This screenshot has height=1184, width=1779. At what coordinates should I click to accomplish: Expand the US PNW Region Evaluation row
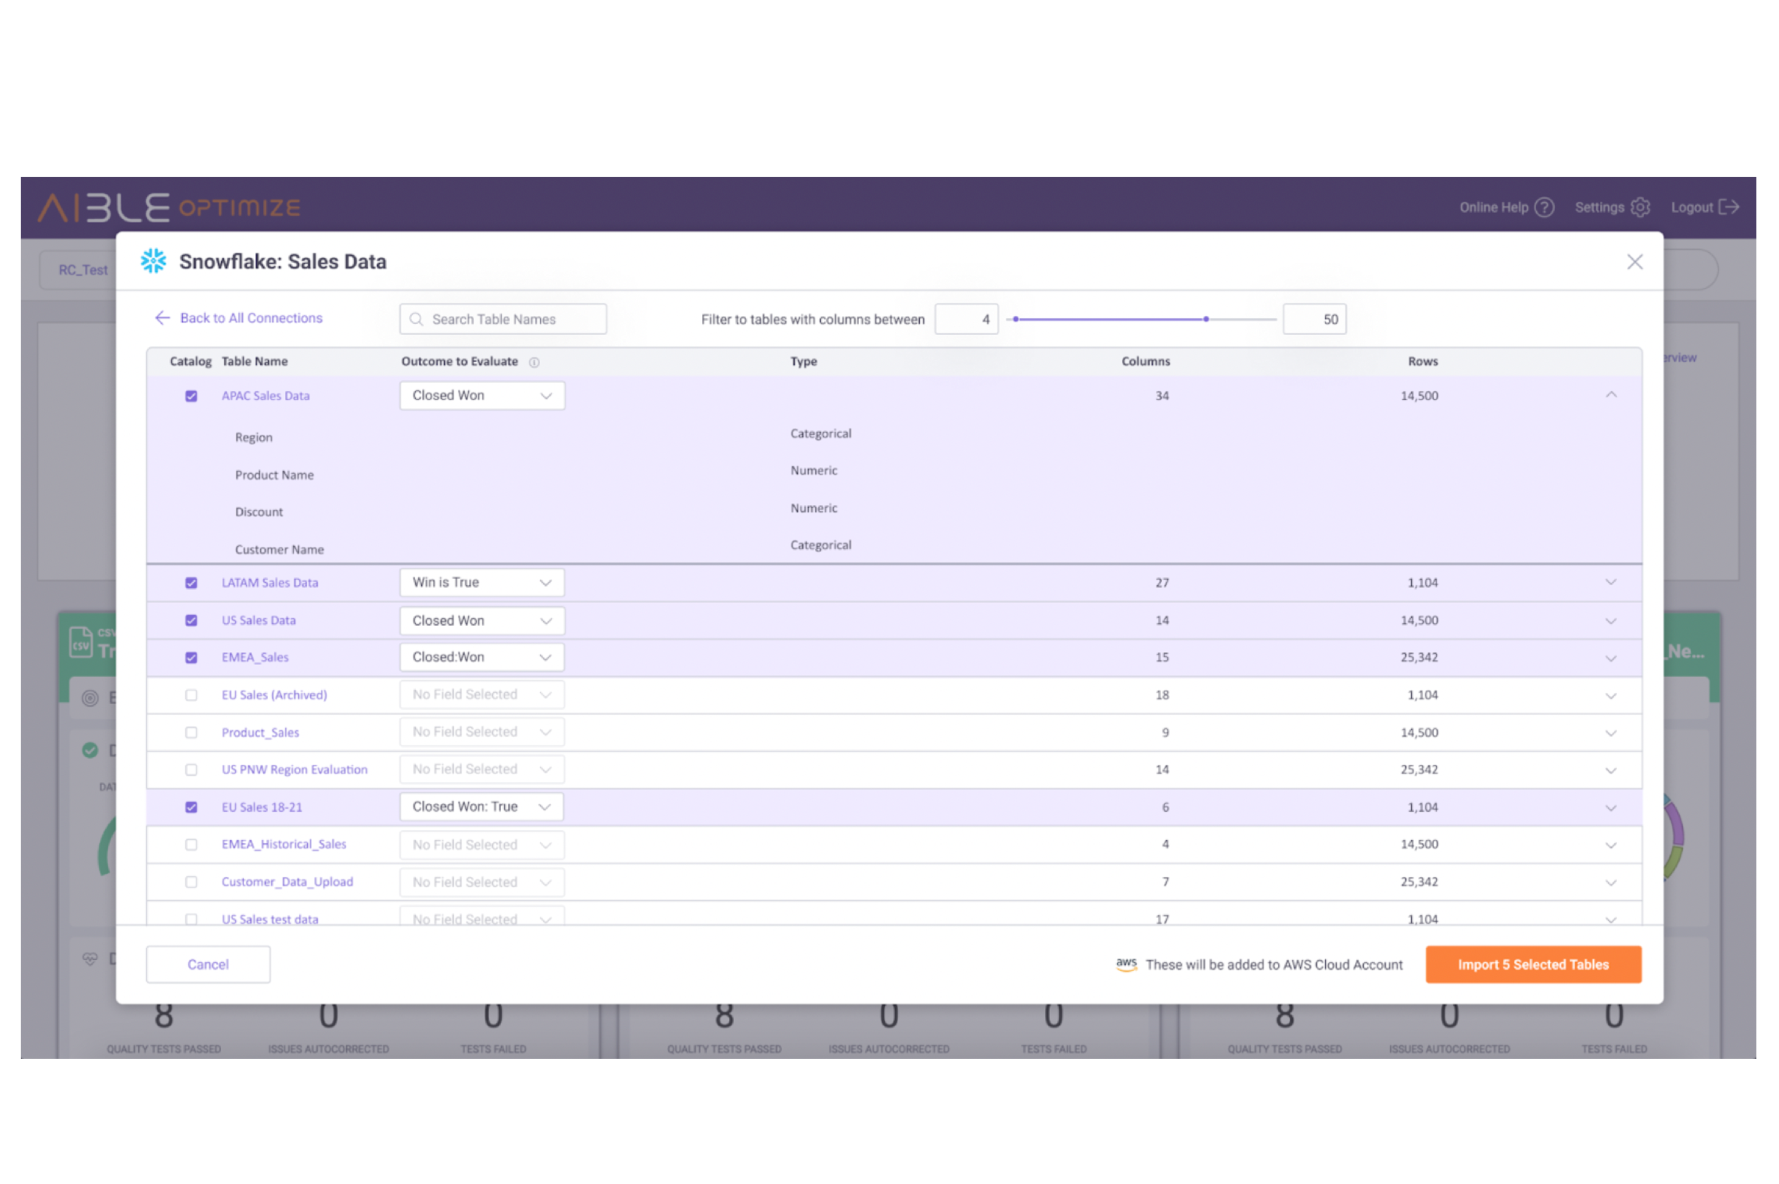click(x=1611, y=770)
